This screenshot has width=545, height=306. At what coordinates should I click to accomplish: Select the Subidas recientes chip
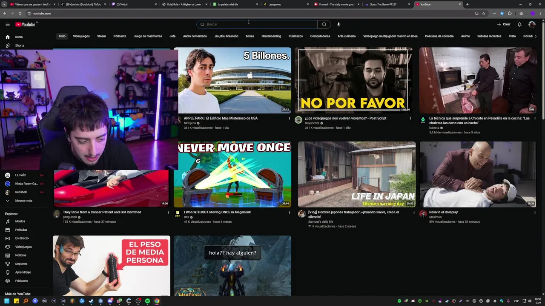click(489, 36)
